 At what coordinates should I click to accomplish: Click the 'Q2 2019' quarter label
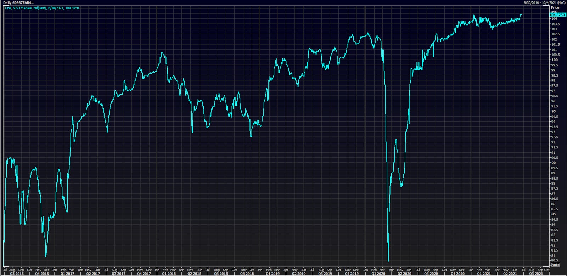coord(298,274)
